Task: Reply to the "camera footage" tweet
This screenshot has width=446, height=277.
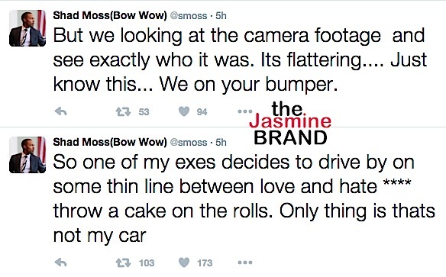Action: (60, 111)
